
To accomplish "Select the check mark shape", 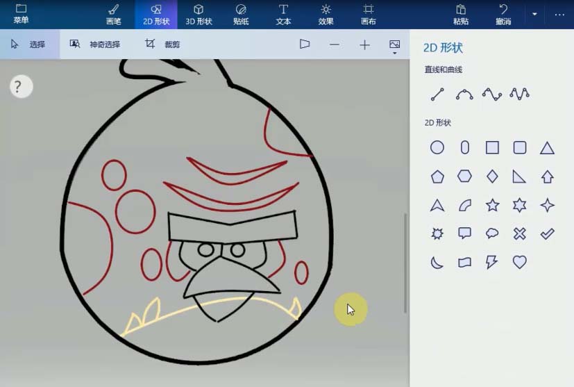I will (x=547, y=233).
